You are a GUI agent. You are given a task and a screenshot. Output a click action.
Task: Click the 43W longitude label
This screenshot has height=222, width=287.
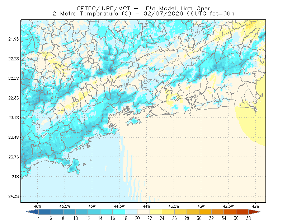tap(201, 206)
